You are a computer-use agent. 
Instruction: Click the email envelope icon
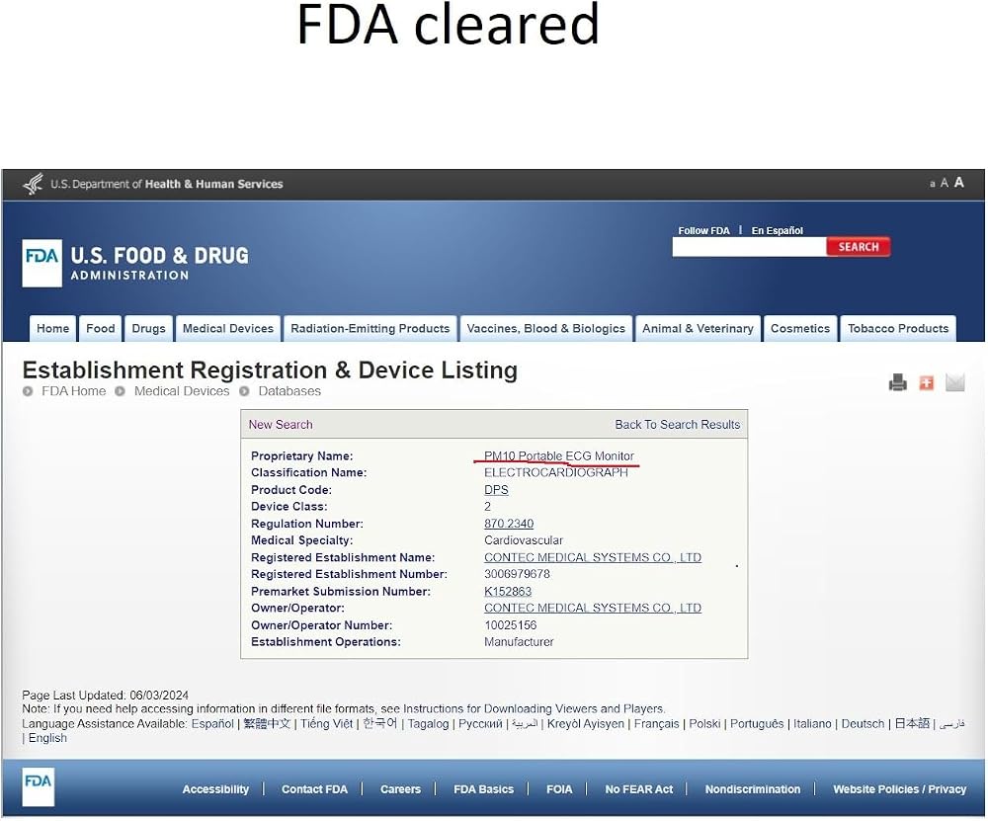coord(955,381)
